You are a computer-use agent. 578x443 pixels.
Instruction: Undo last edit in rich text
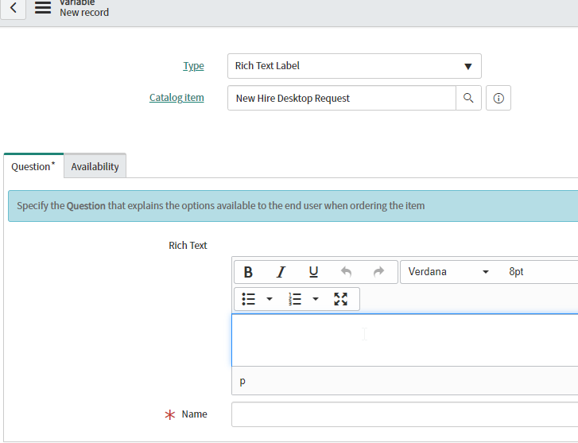point(346,272)
